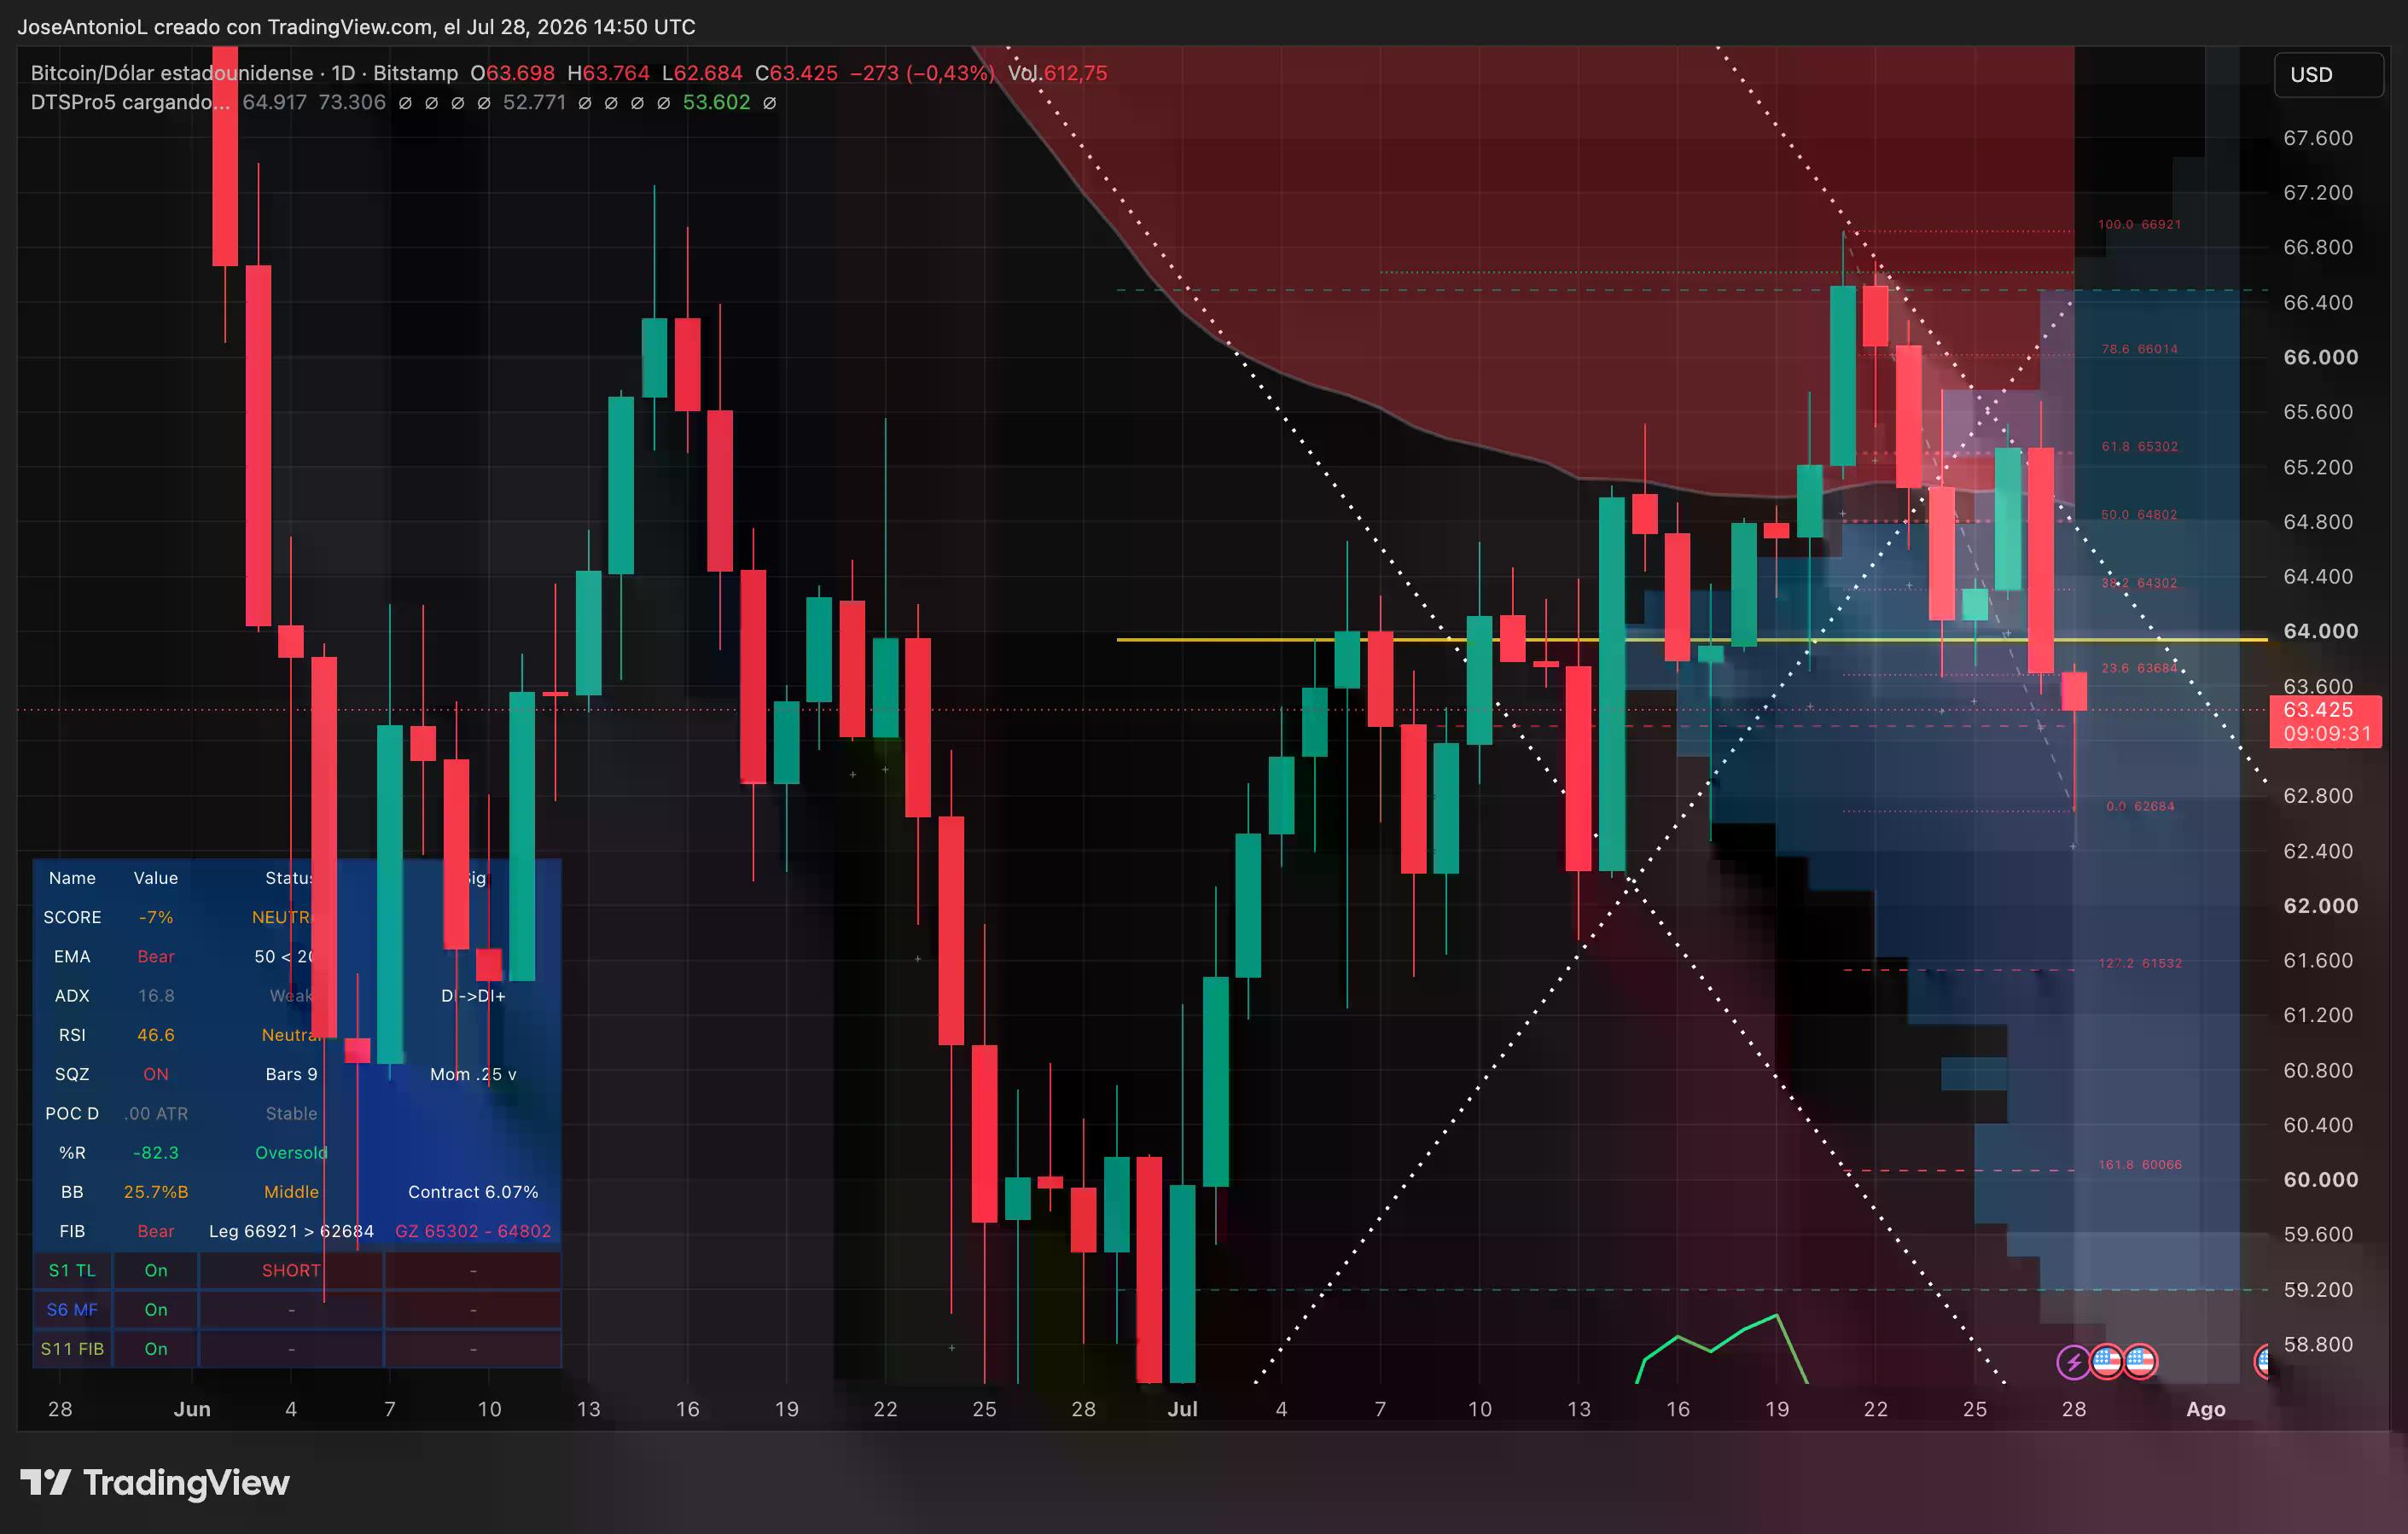Click the 60.000 price axis label
Image resolution: width=2408 pixels, height=1534 pixels.
pyautogui.click(x=2320, y=1179)
